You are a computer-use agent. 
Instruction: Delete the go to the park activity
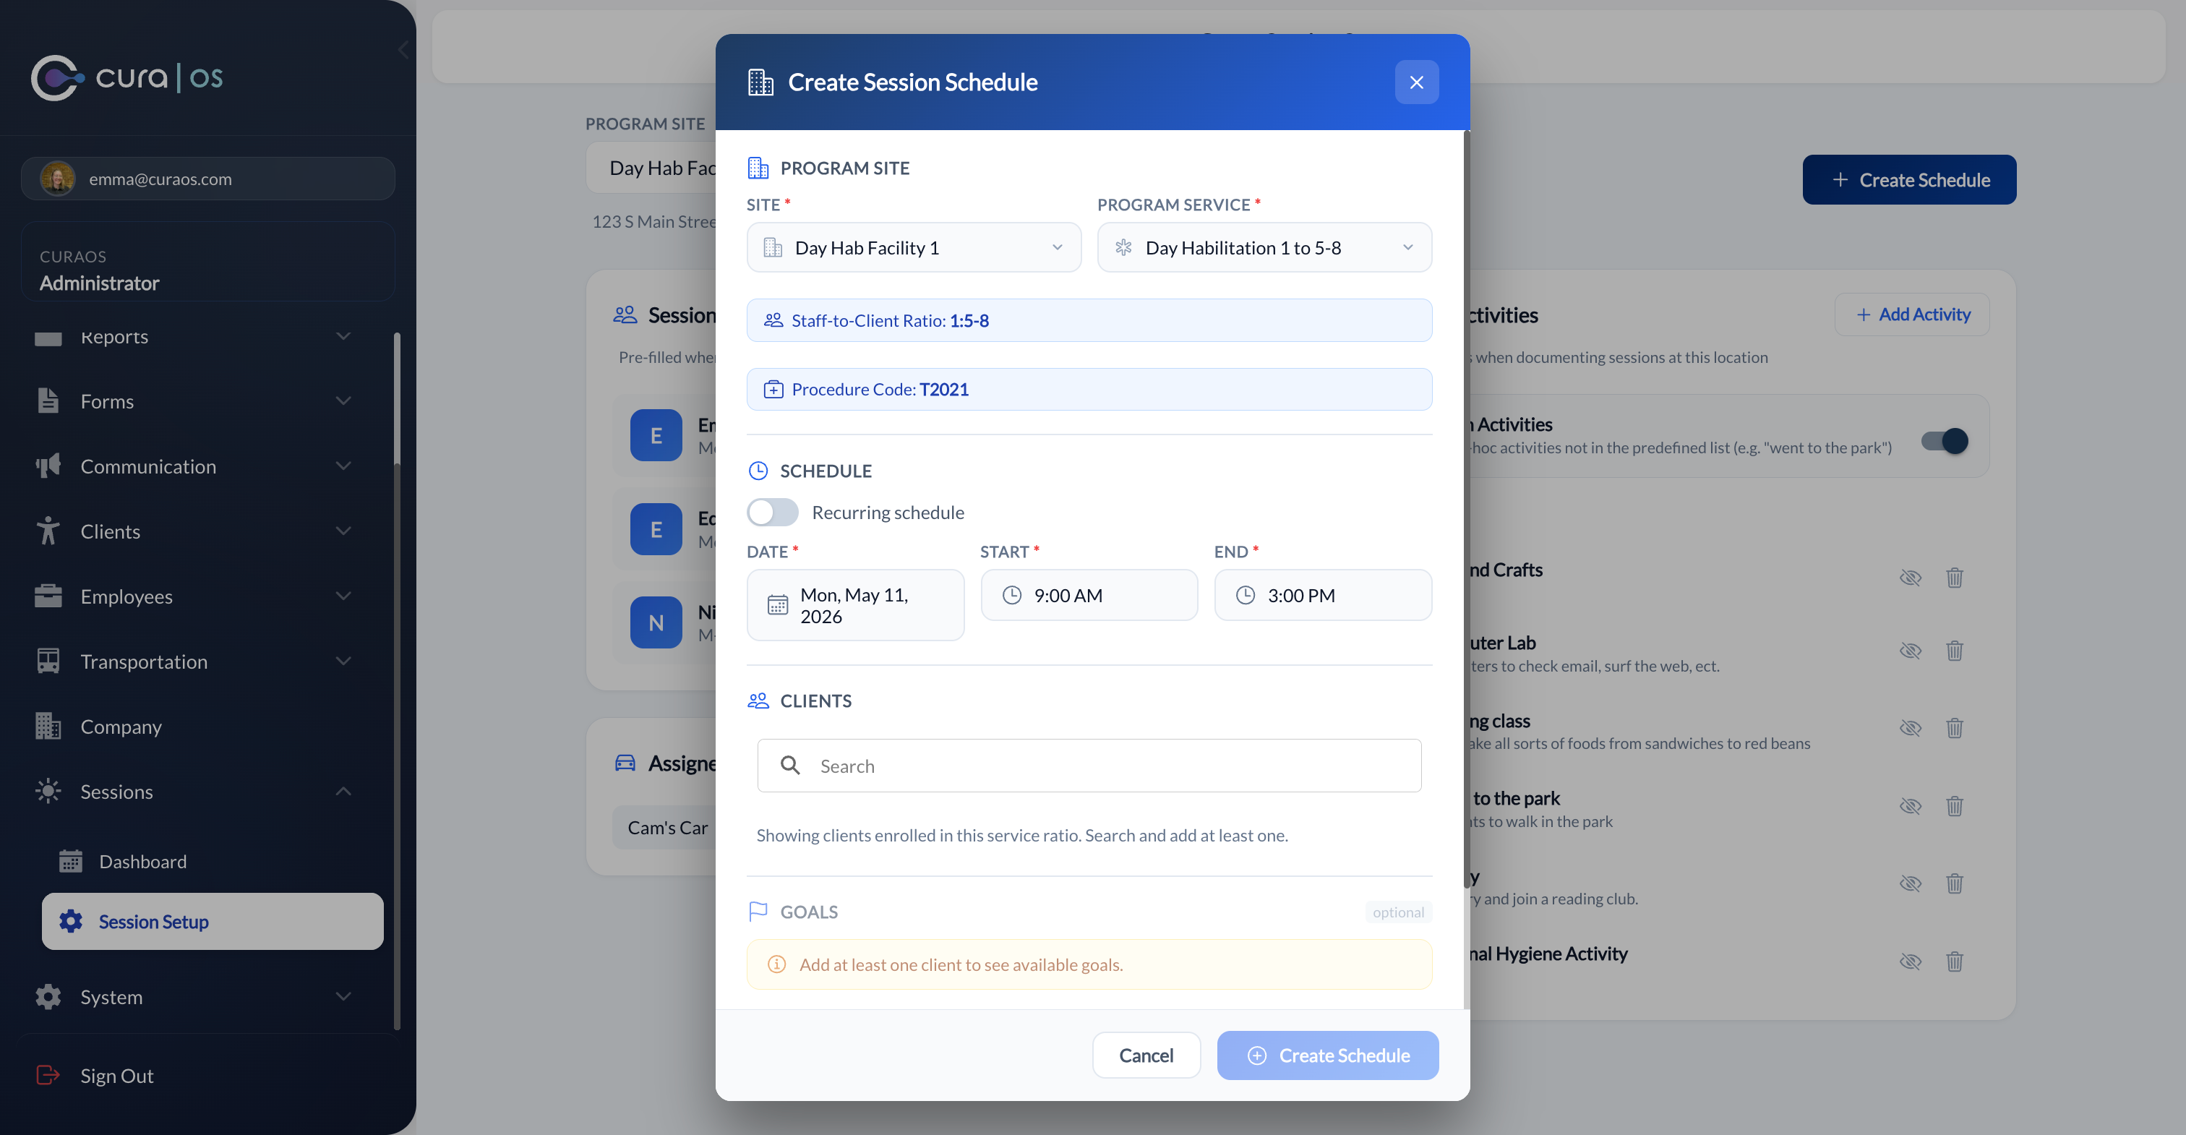pyautogui.click(x=1953, y=805)
